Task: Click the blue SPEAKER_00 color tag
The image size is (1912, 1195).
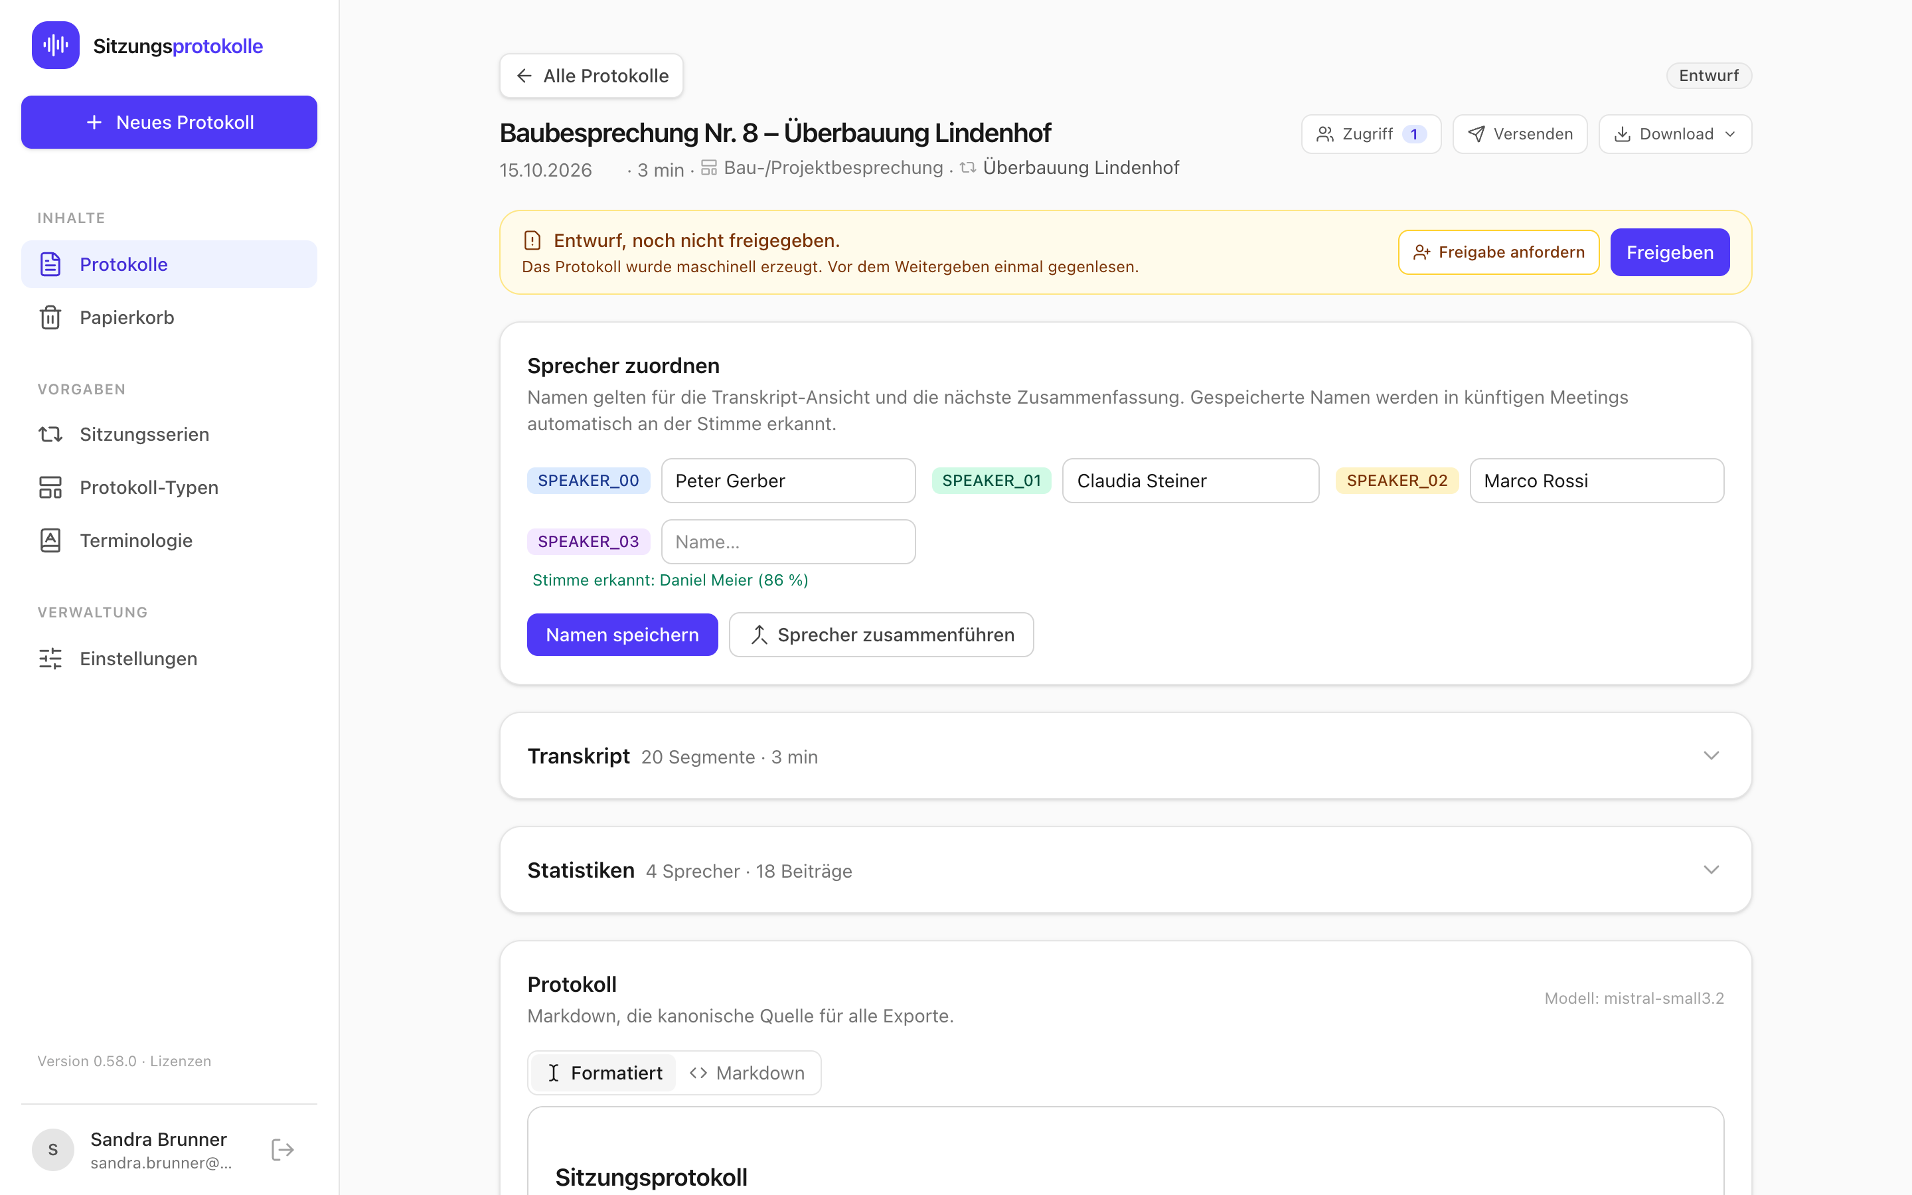Action: pos(588,481)
